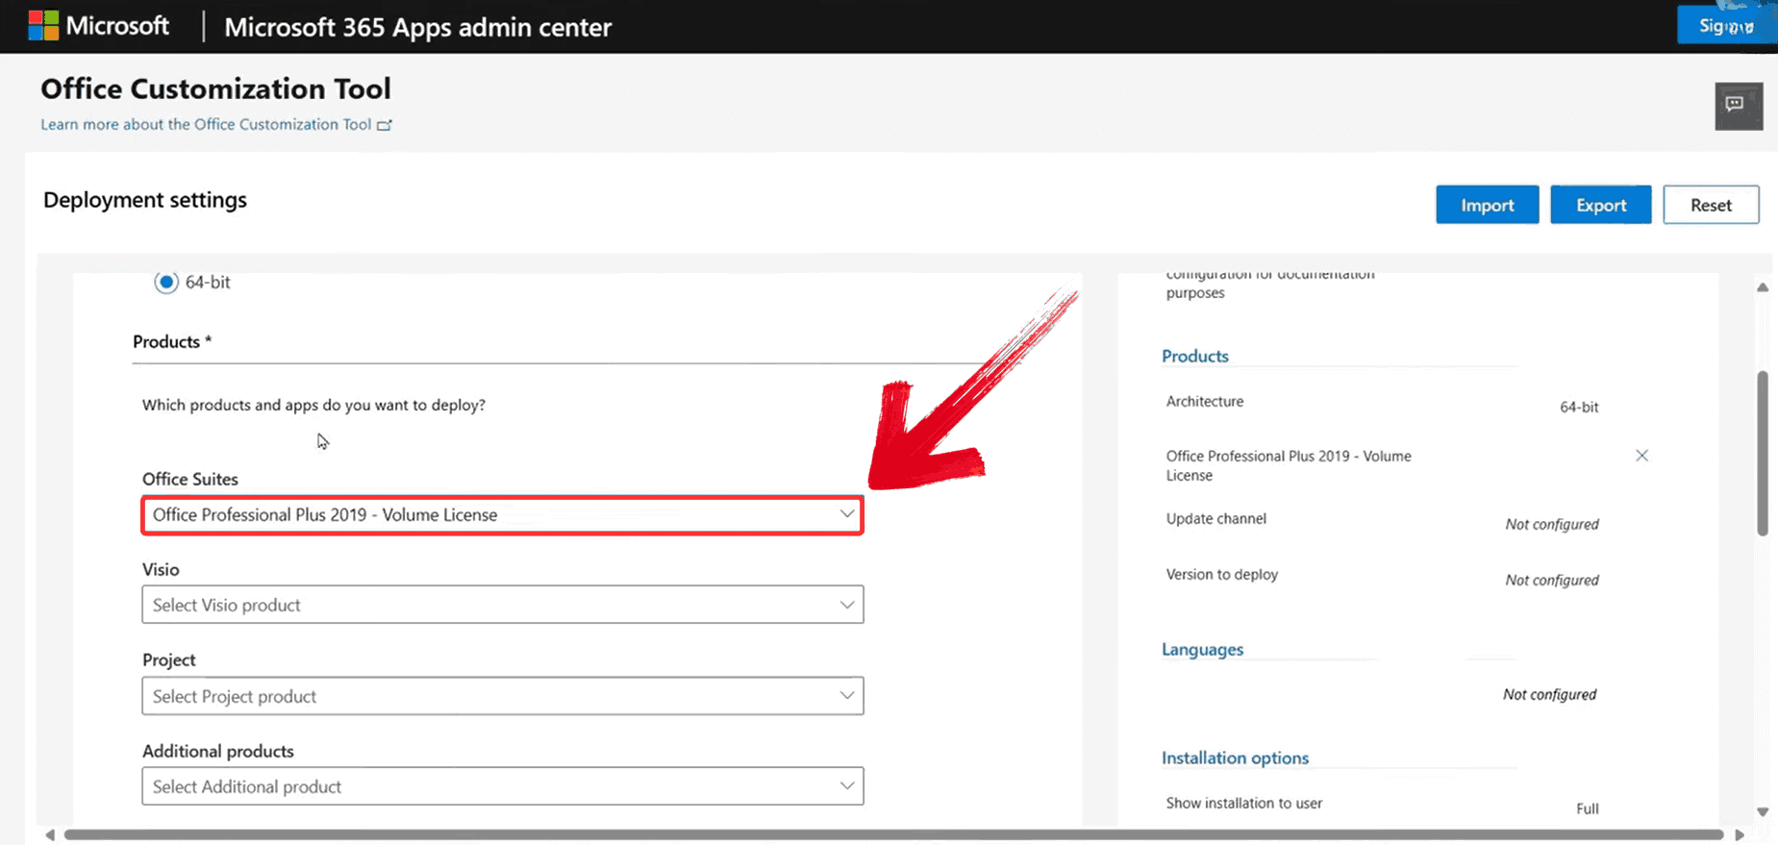1778x845 pixels.
Task: Select the 64-bit radio button
Action: coord(166,282)
